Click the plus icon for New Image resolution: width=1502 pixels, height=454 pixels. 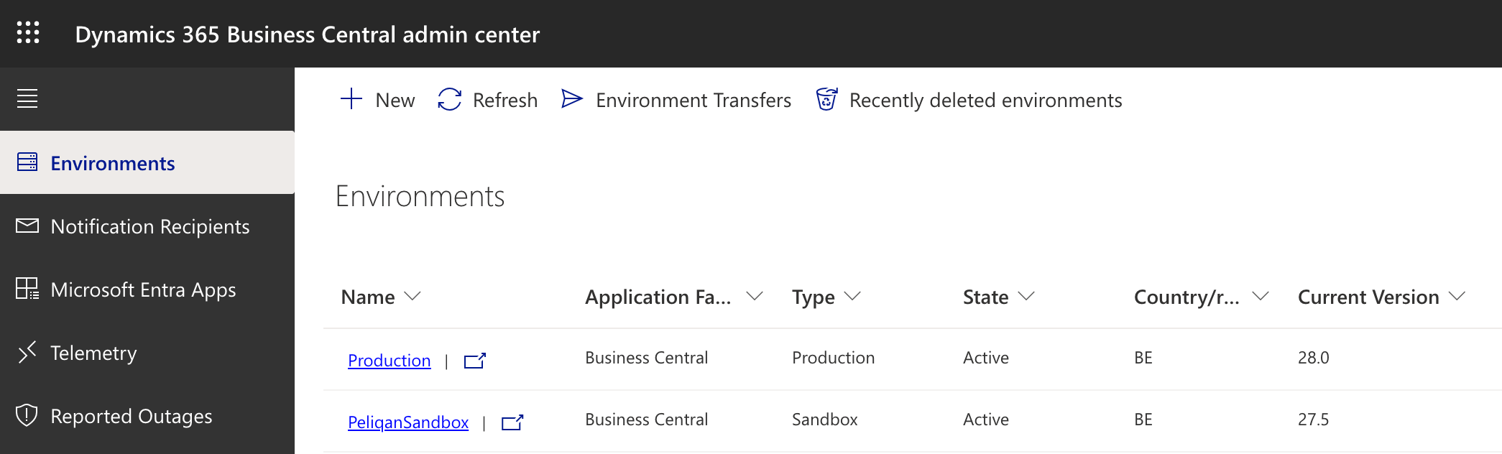[x=351, y=98]
